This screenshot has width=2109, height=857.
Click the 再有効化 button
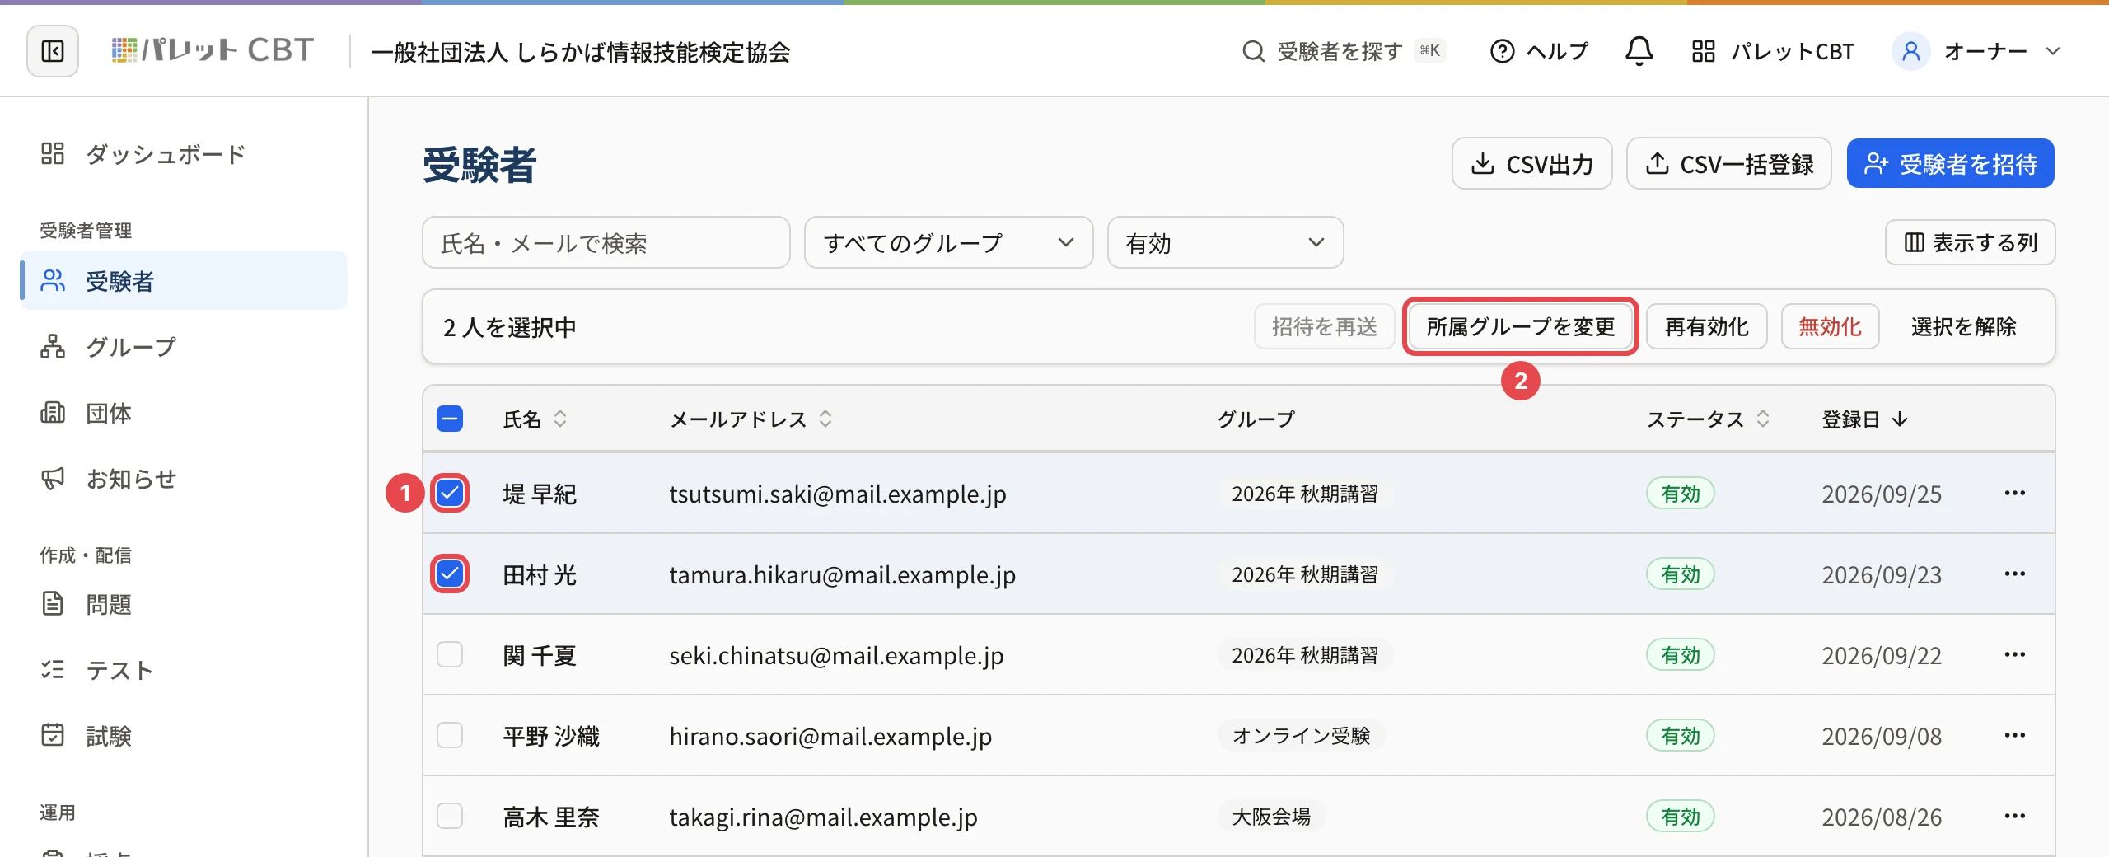click(1706, 327)
